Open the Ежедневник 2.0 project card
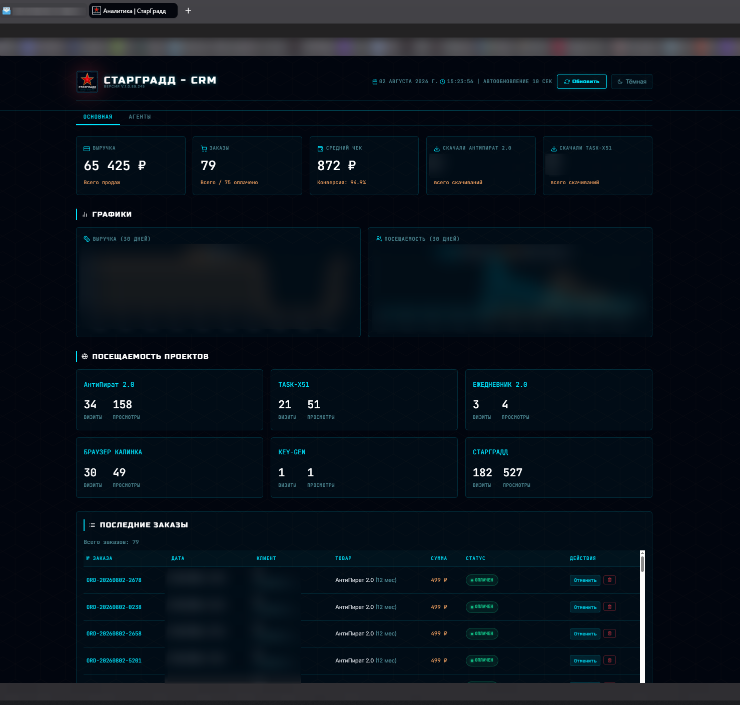 click(559, 400)
